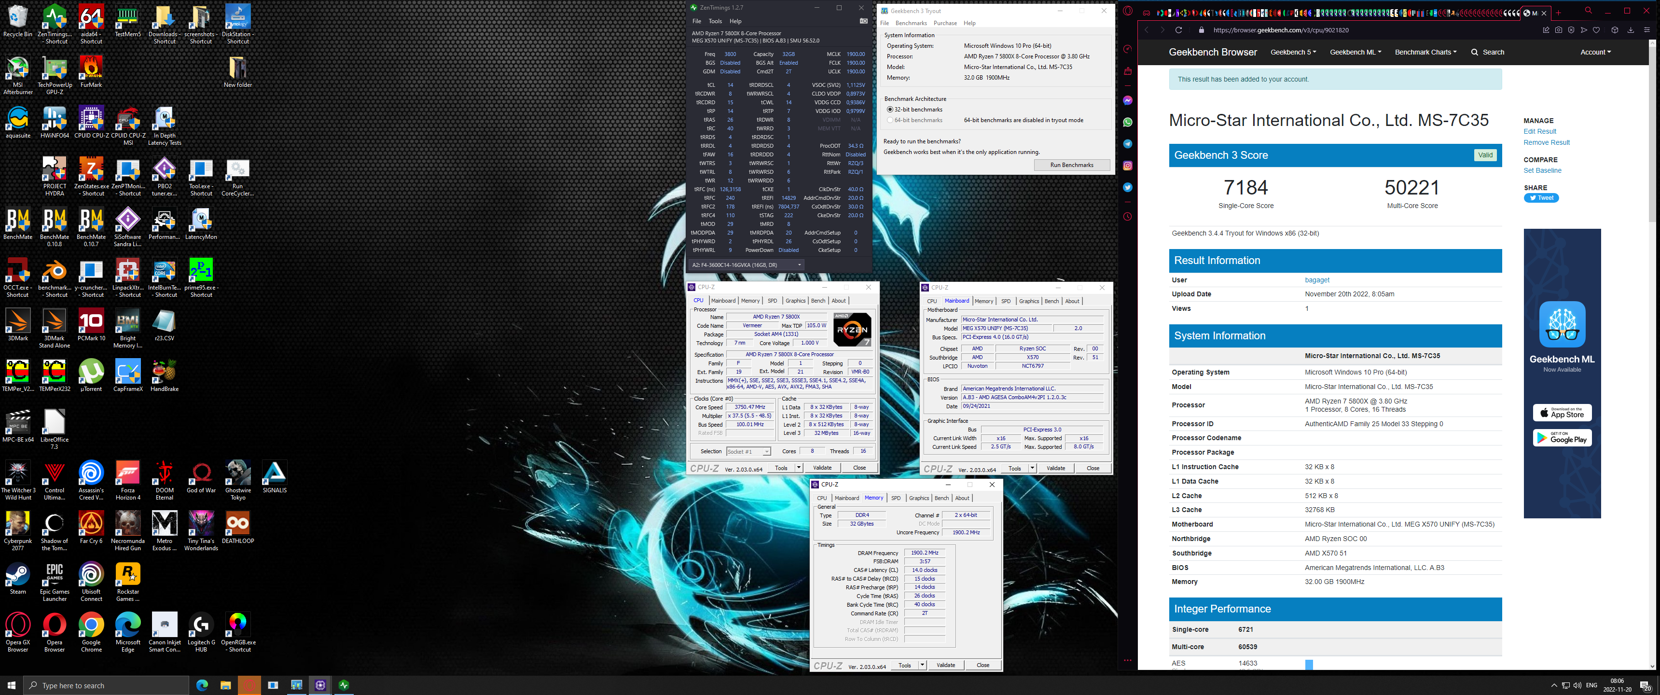Open History clock icon in Opera sidebar

[1128, 217]
